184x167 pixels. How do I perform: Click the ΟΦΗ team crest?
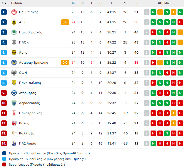(x=14, y=73)
